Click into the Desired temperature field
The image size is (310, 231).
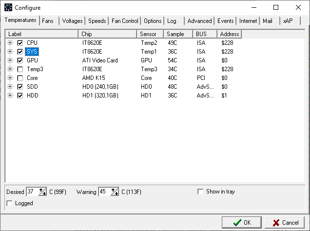(33, 192)
